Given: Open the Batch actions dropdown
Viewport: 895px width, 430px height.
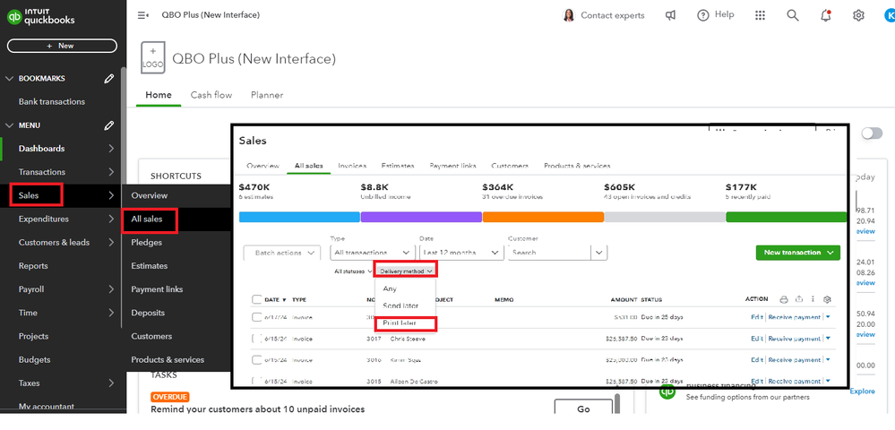Looking at the screenshot, I should 282,253.
